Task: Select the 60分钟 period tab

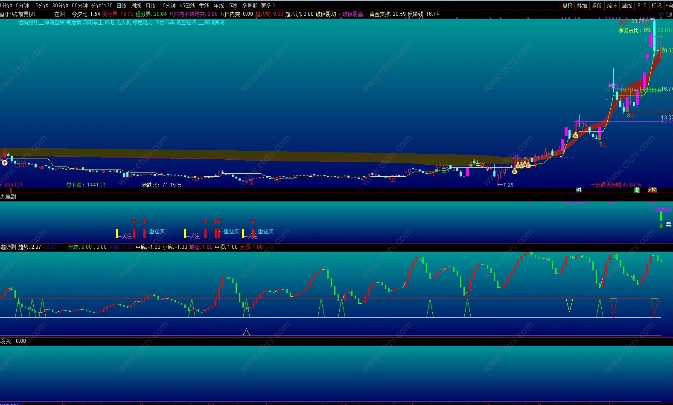Action: (x=79, y=6)
